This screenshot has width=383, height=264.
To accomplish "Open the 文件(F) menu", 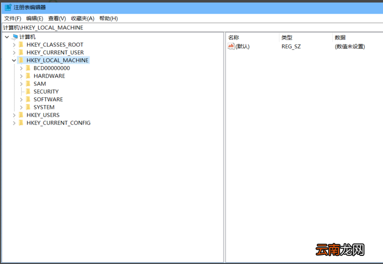I will click(x=13, y=19).
